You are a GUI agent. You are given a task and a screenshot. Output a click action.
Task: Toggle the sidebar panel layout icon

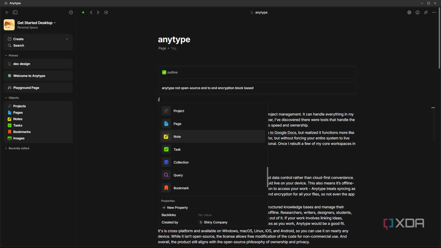15,12
